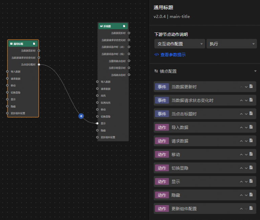Select the 显示 action row in anchor list
Screen dimensions: 260x220
pyautogui.click(x=205, y=181)
